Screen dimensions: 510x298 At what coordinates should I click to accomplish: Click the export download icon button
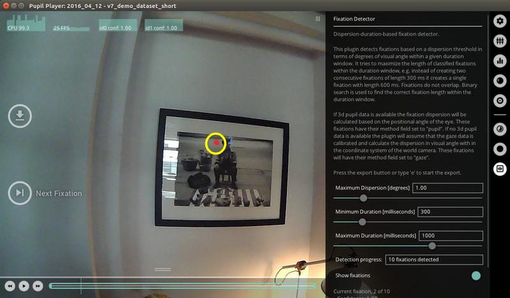click(x=20, y=116)
